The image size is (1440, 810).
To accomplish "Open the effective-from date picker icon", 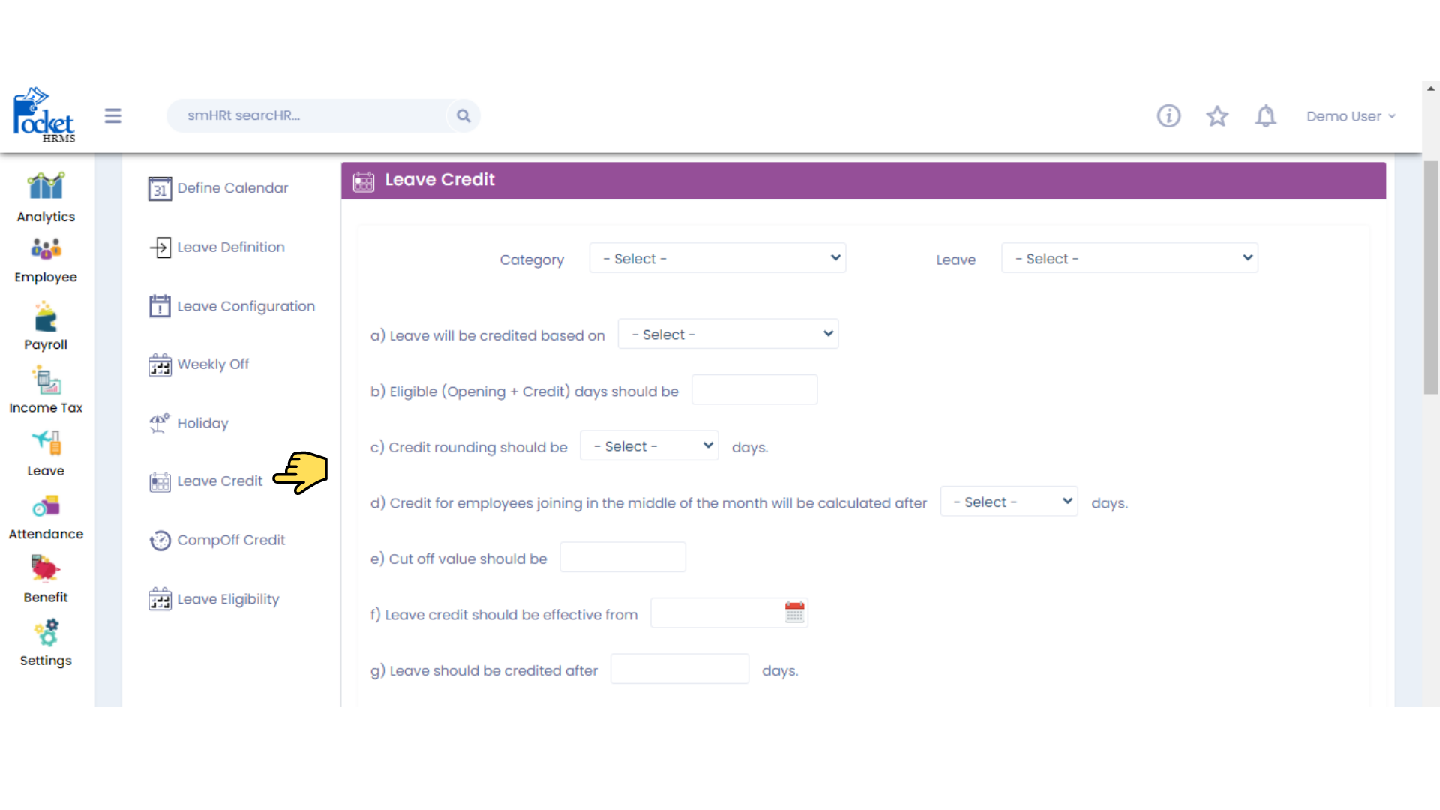I will pyautogui.click(x=794, y=613).
